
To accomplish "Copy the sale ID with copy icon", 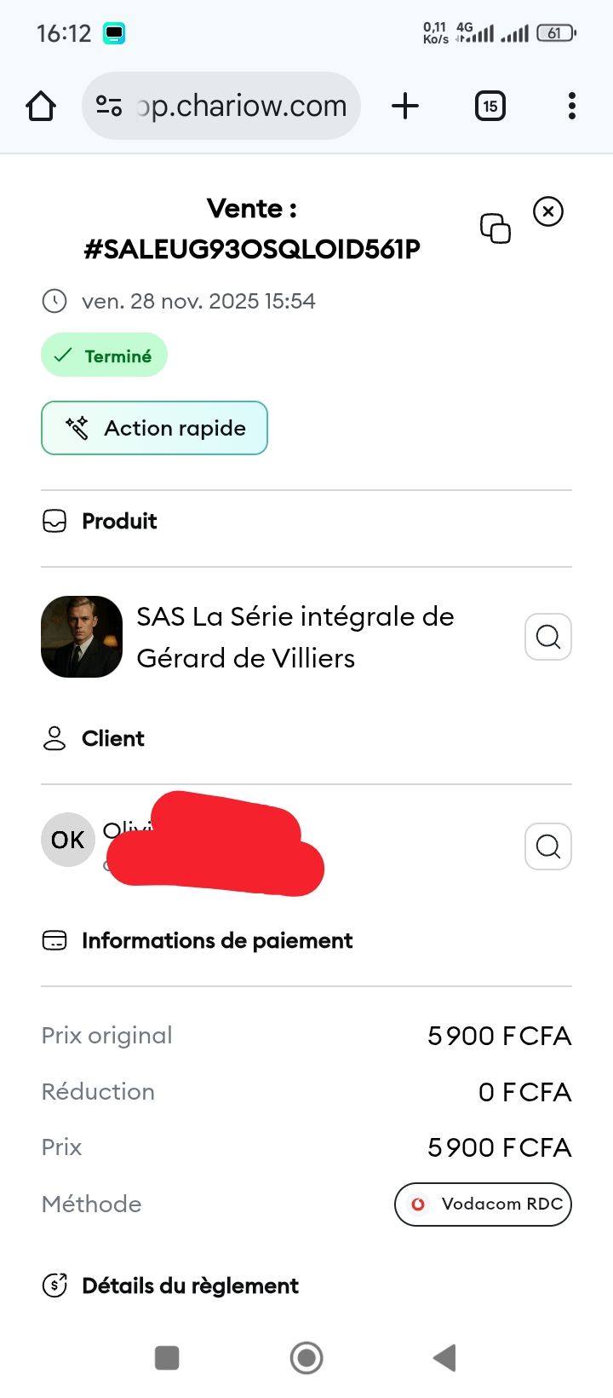I will 496,228.
